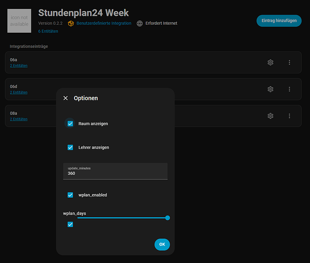Open settings gear for entry 06a
The image size is (310, 263).
click(x=270, y=63)
